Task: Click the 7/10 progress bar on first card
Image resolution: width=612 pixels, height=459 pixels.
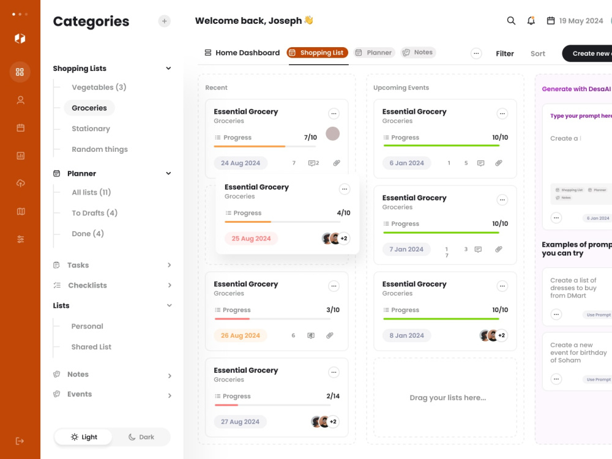Action: point(264,146)
